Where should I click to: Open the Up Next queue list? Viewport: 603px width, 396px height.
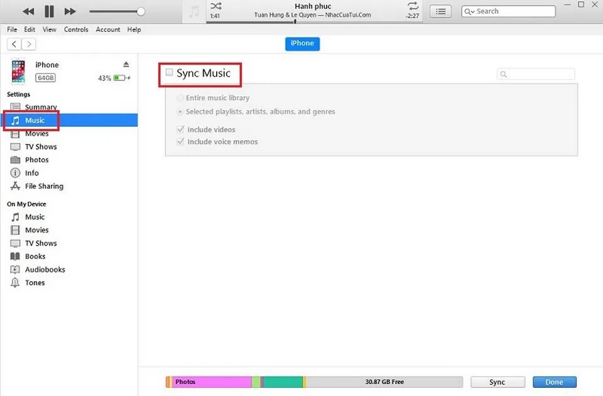(x=440, y=11)
